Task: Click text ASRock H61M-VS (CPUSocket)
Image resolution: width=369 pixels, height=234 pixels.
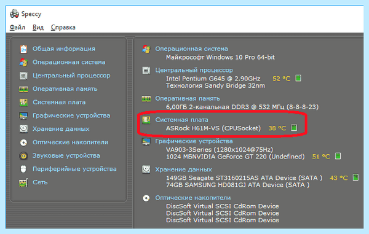Action: click(x=213, y=128)
